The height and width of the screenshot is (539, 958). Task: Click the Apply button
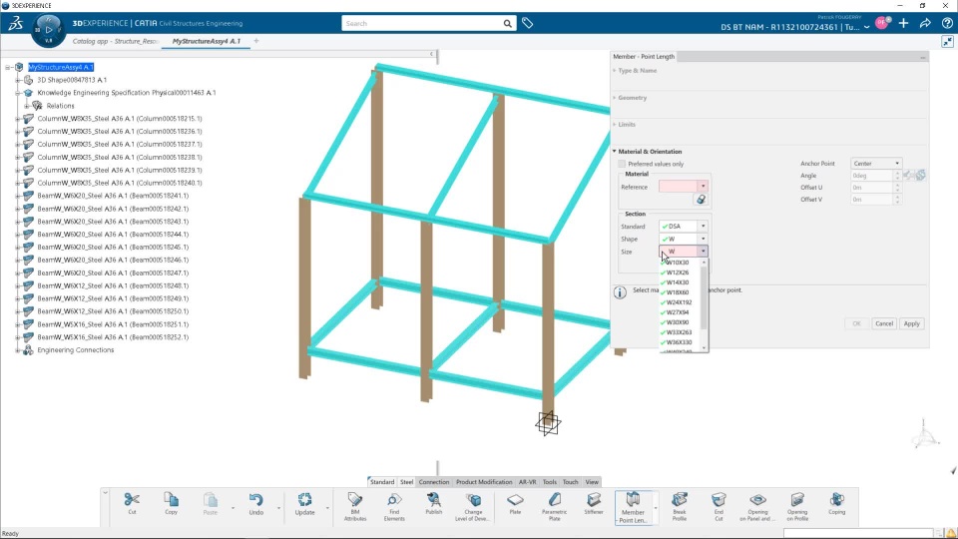pos(911,323)
